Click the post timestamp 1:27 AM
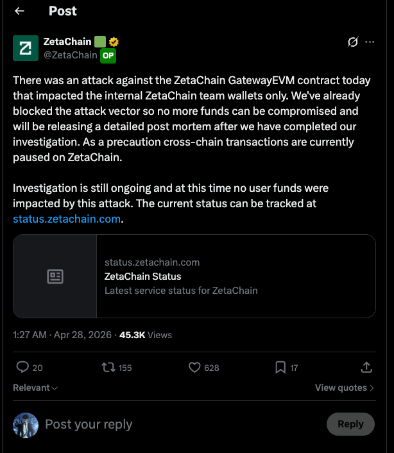The image size is (394, 453). point(30,335)
